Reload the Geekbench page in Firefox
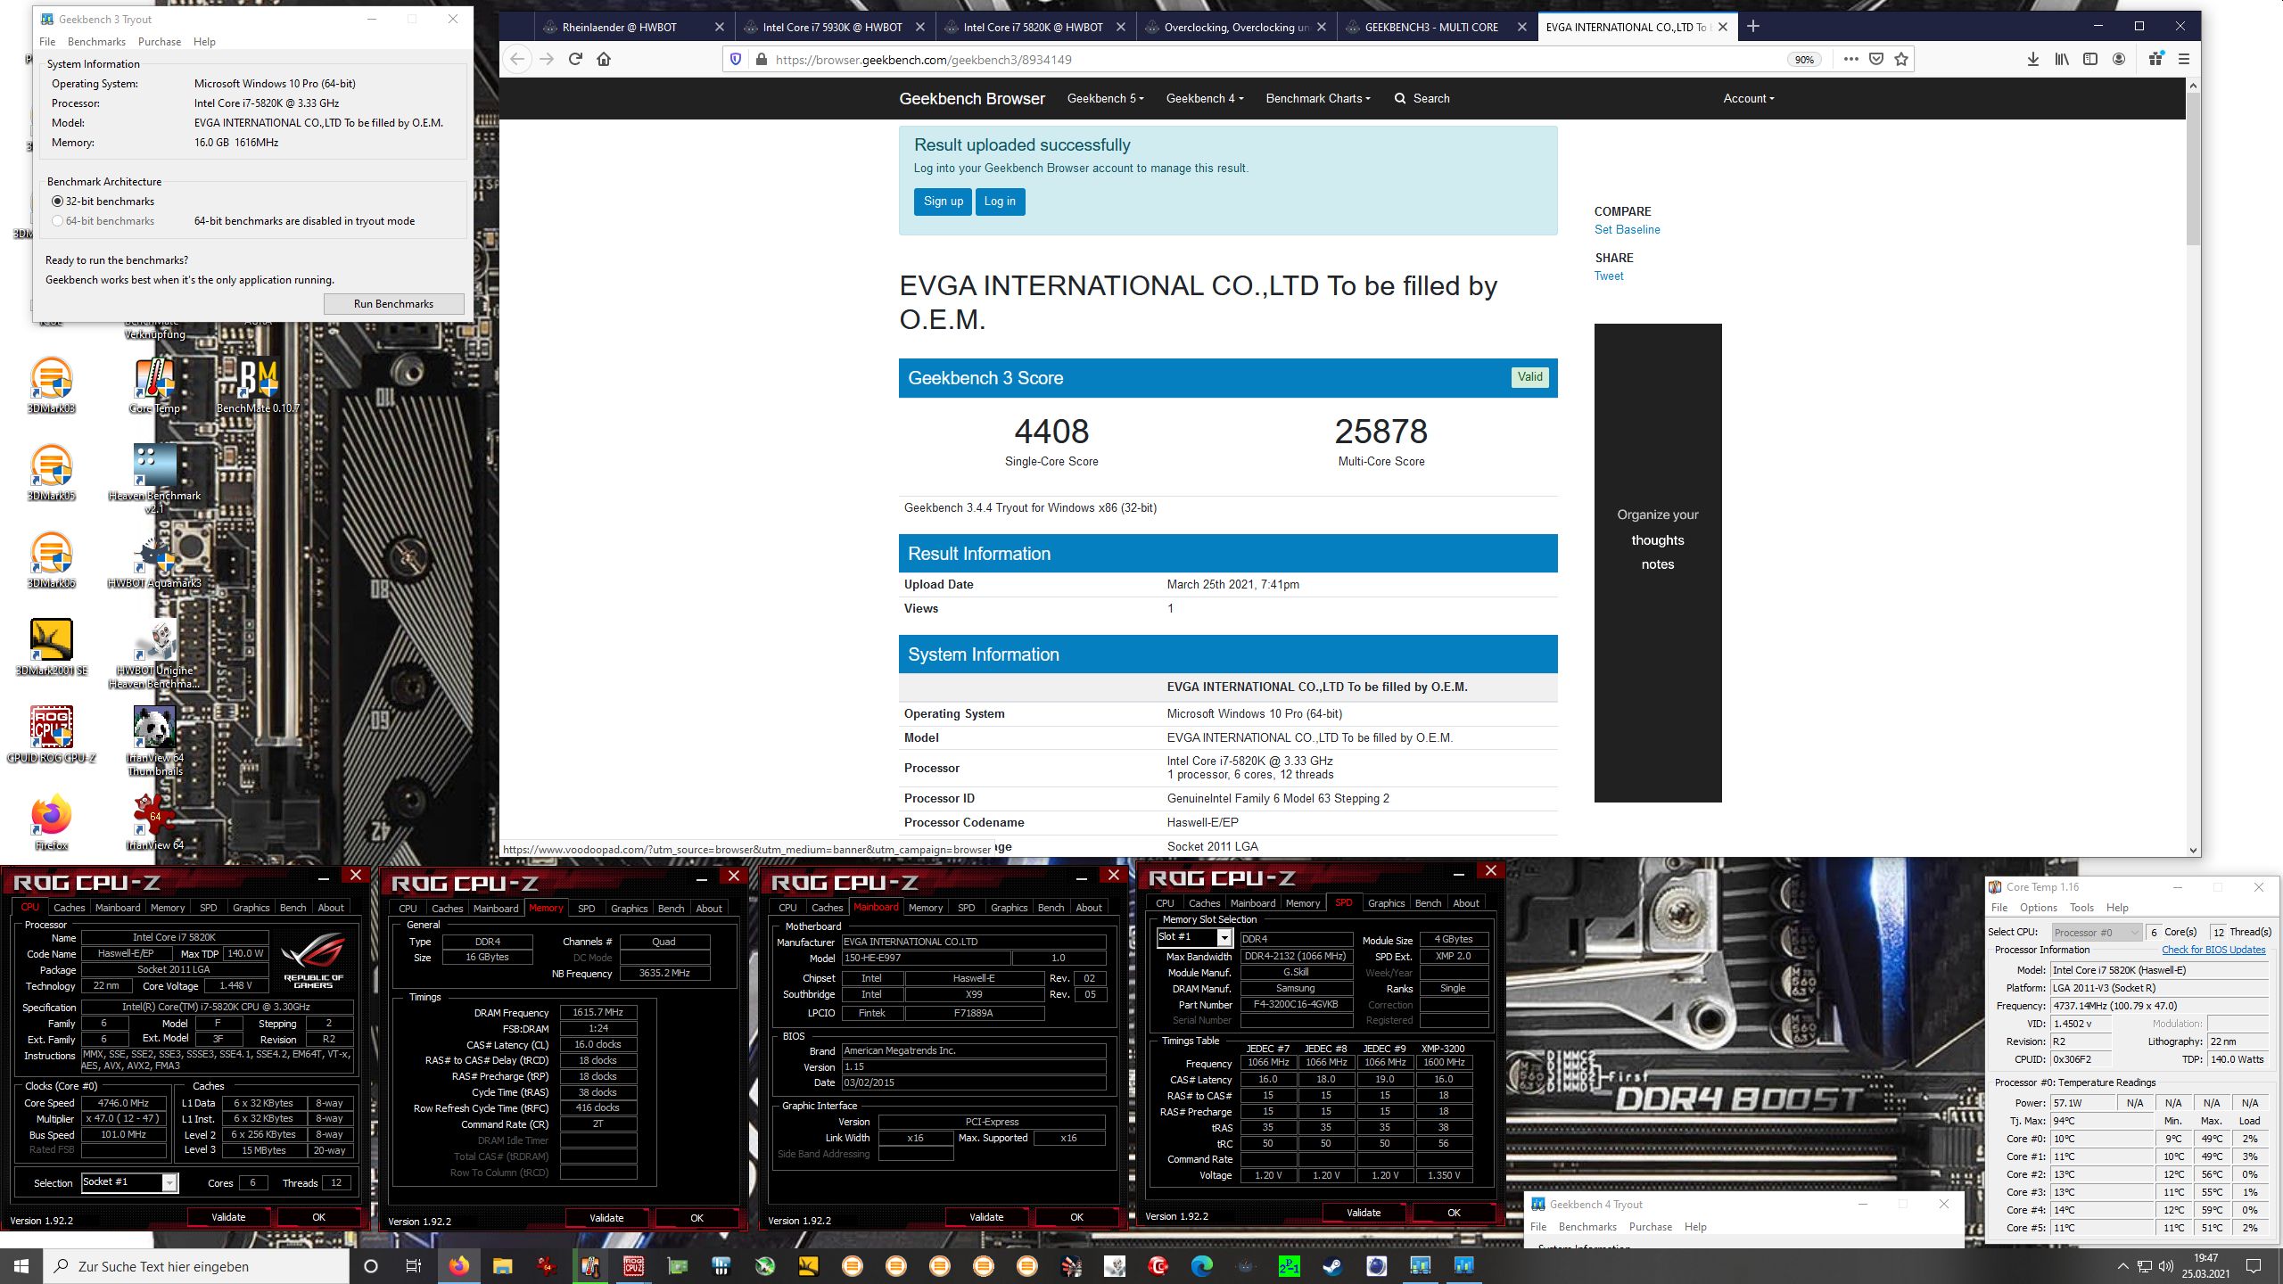Image resolution: width=2283 pixels, height=1284 pixels. [575, 59]
